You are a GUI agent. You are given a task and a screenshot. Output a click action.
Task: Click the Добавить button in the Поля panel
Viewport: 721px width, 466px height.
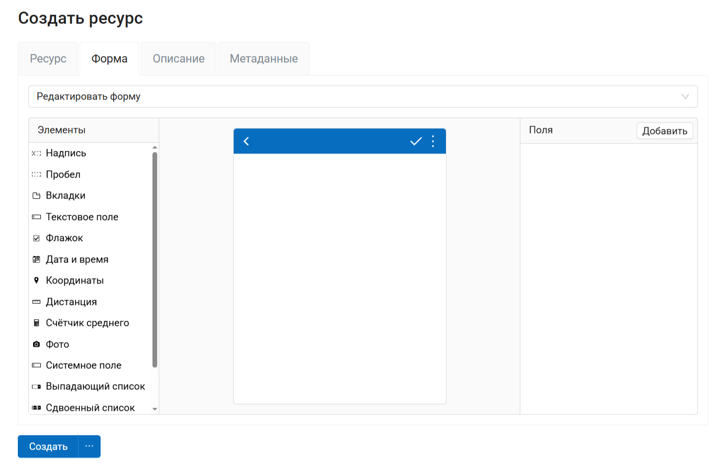(x=664, y=130)
